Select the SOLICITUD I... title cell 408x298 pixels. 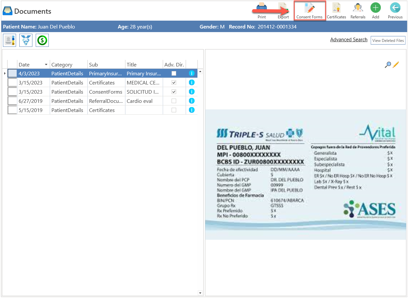point(144,92)
